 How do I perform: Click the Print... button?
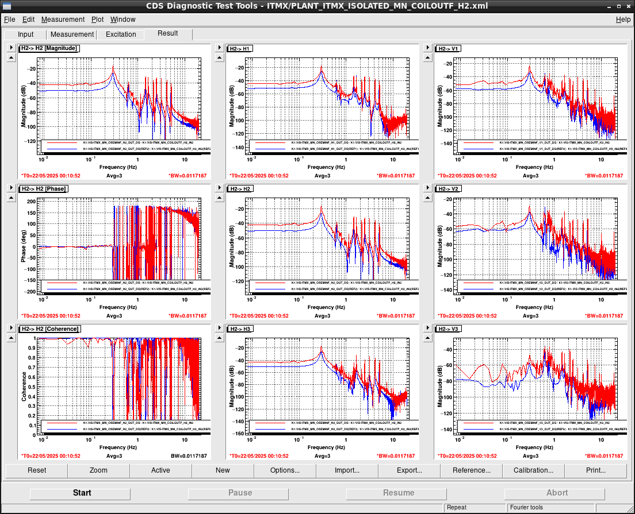coord(596,470)
